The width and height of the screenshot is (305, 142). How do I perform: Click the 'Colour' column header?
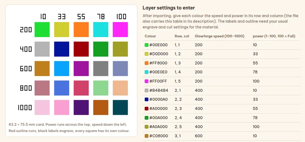pyautogui.click(x=150, y=36)
